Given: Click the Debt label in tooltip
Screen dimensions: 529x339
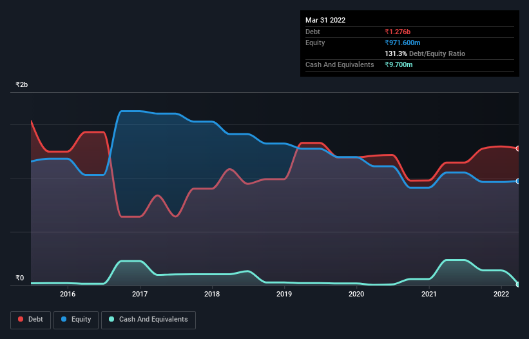Looking at the screenshot, I should (313, 32).
